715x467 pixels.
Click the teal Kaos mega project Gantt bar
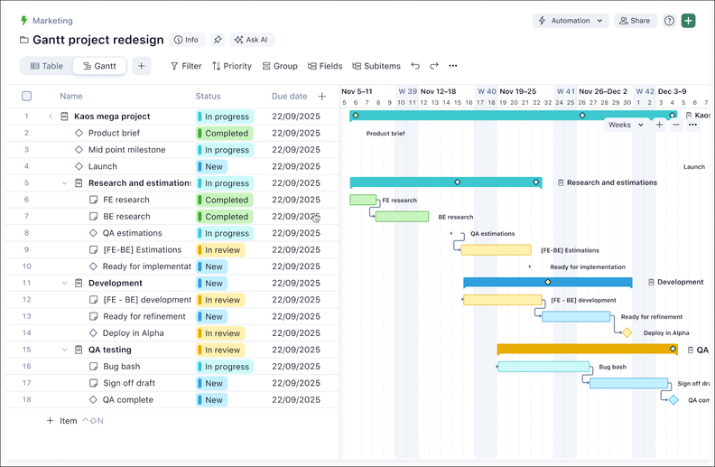click(x=514, y=116)
